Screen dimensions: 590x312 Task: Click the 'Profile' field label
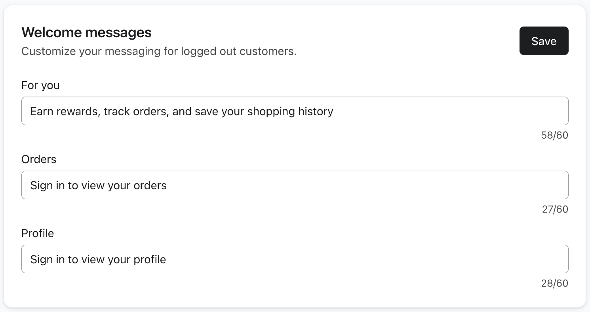click(38, 233)
